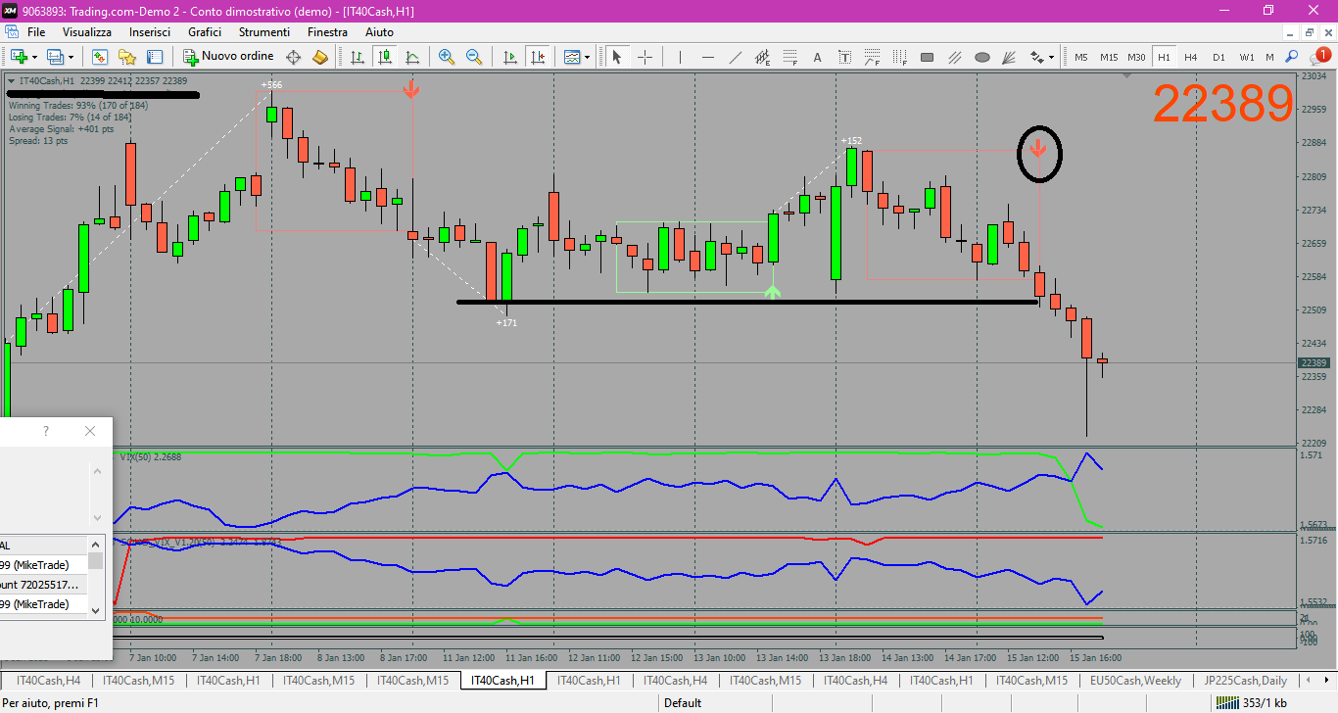Expand the arrows objects dropdown

1051,57
